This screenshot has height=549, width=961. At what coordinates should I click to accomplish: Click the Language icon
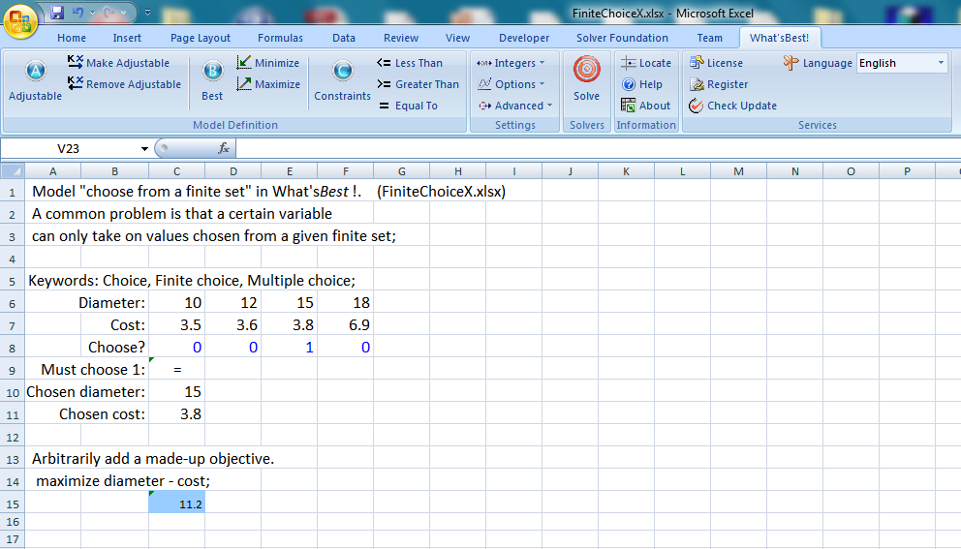point(790,63)
